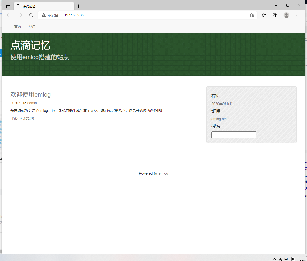Click the sidebar search input box

[234, 135]
